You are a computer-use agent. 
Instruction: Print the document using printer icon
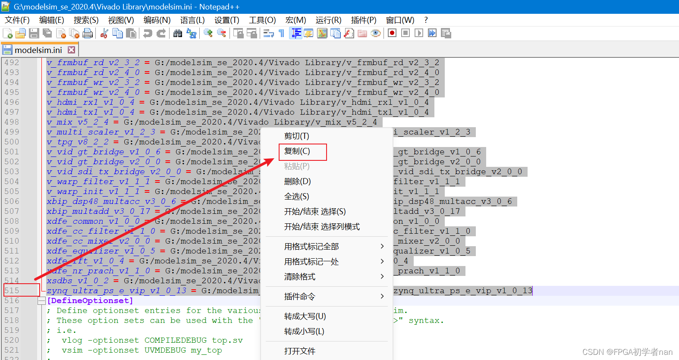pyautogui.click(x=88, y=33)
